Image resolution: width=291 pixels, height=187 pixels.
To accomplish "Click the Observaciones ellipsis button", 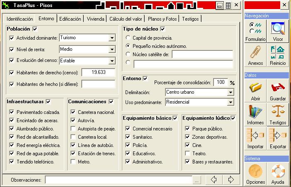I will (197, 180).
